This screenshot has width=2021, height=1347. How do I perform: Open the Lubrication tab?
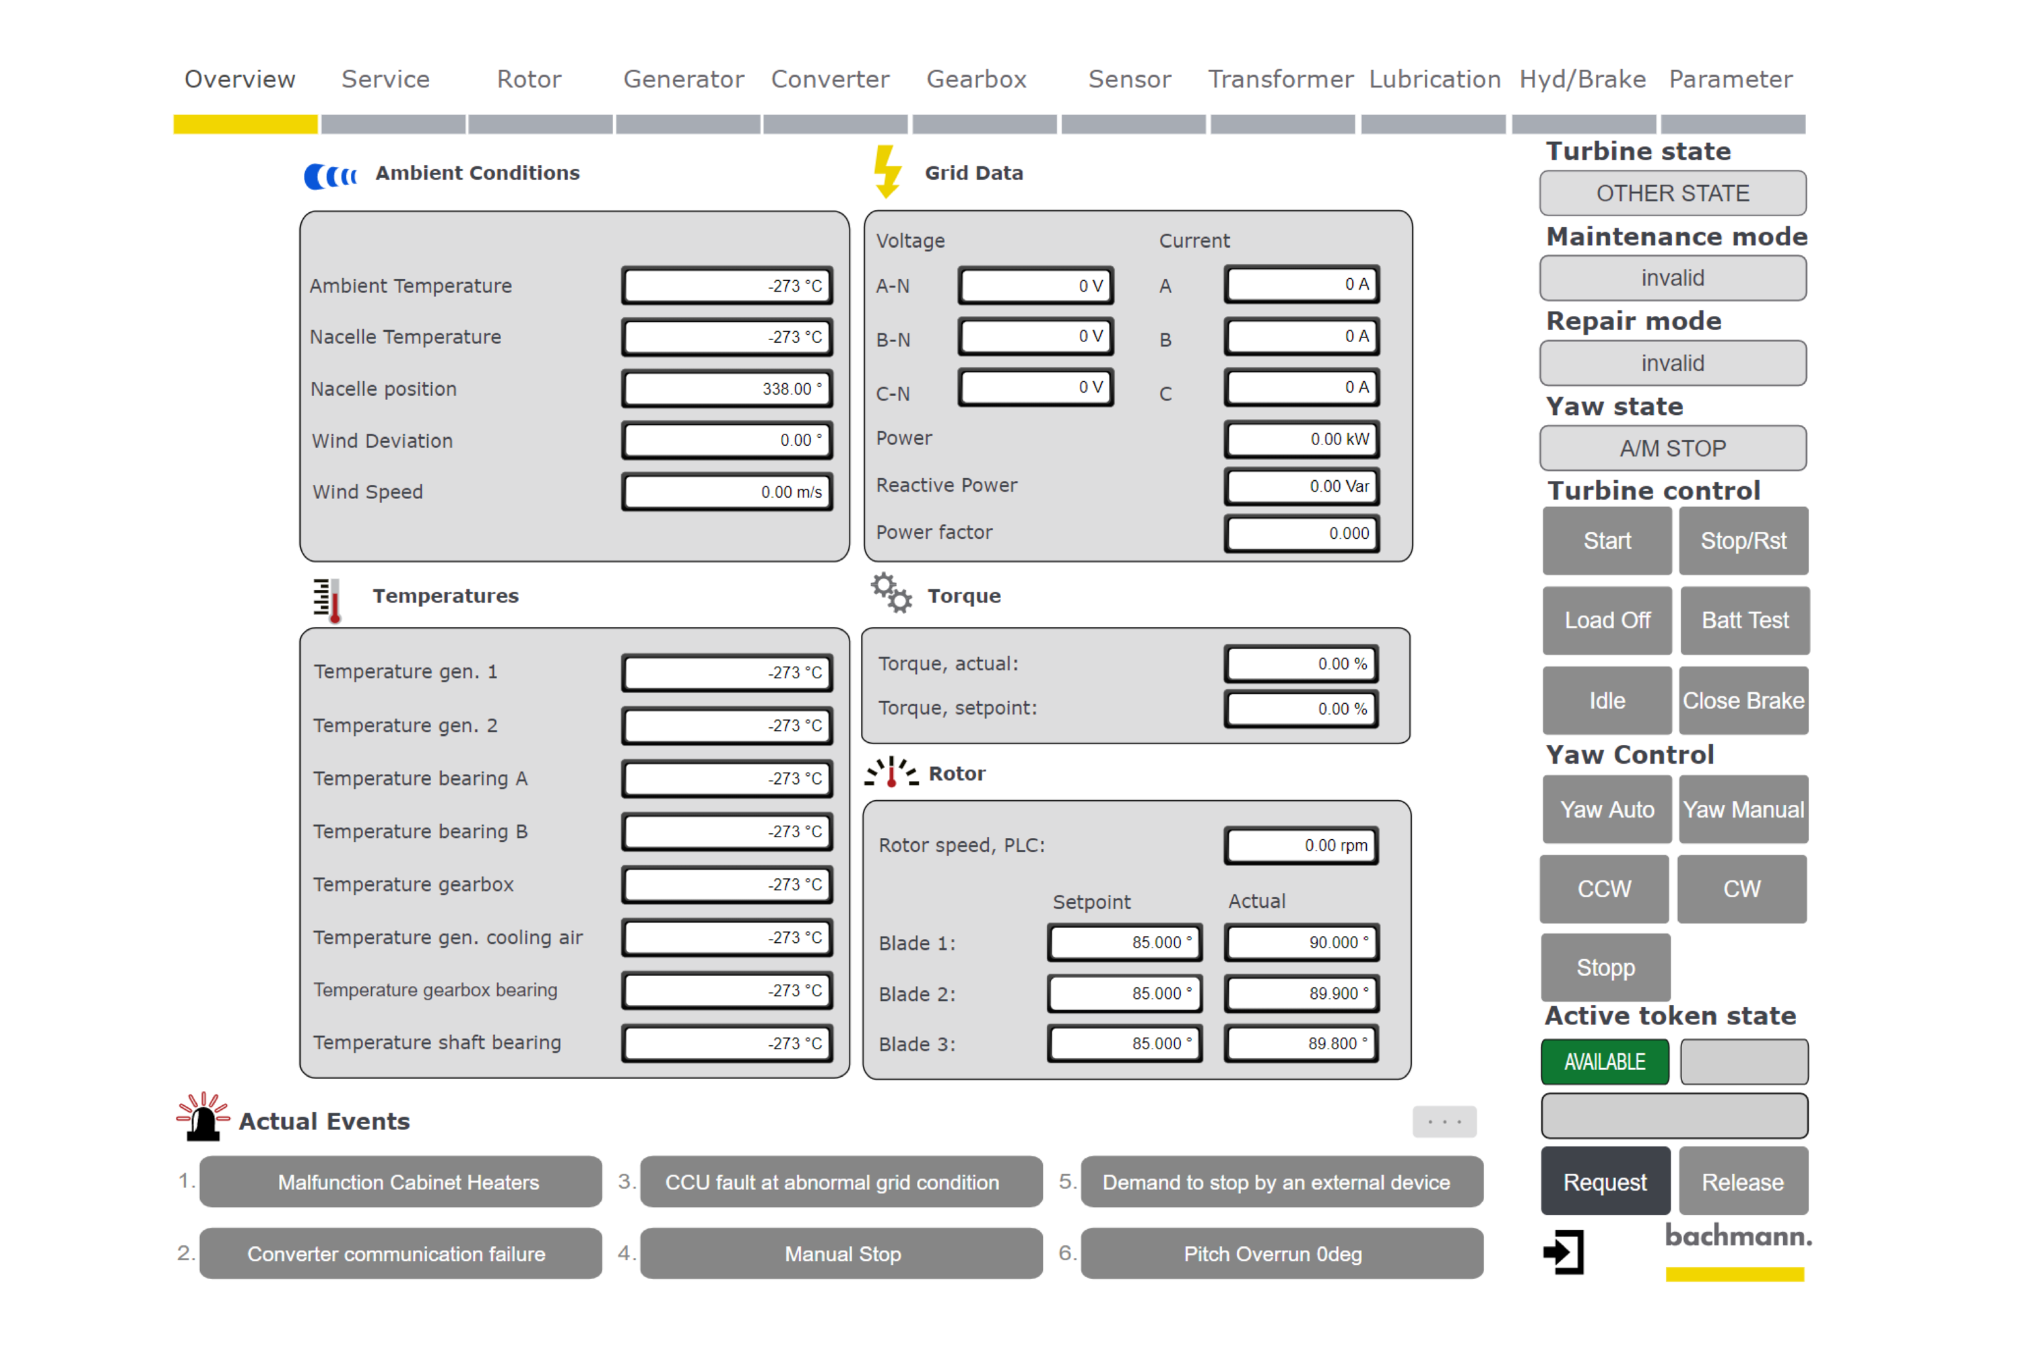click(x=1434, y=80)
